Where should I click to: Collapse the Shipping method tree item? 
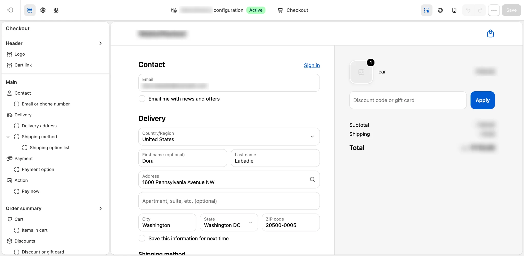click(x=8, y=137)
